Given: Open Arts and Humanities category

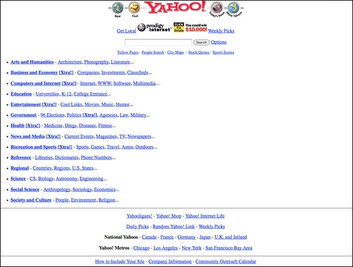Looking at the screenshot, I should 32,62.
